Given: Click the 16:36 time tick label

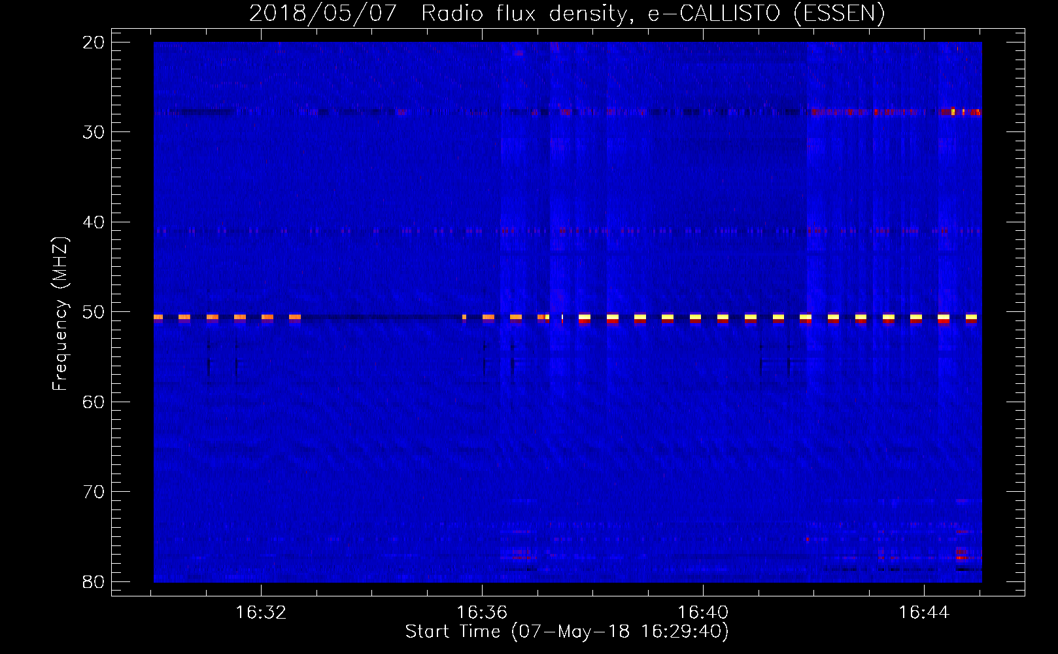Looking at the screenshot, I should [x=482, y=613].
